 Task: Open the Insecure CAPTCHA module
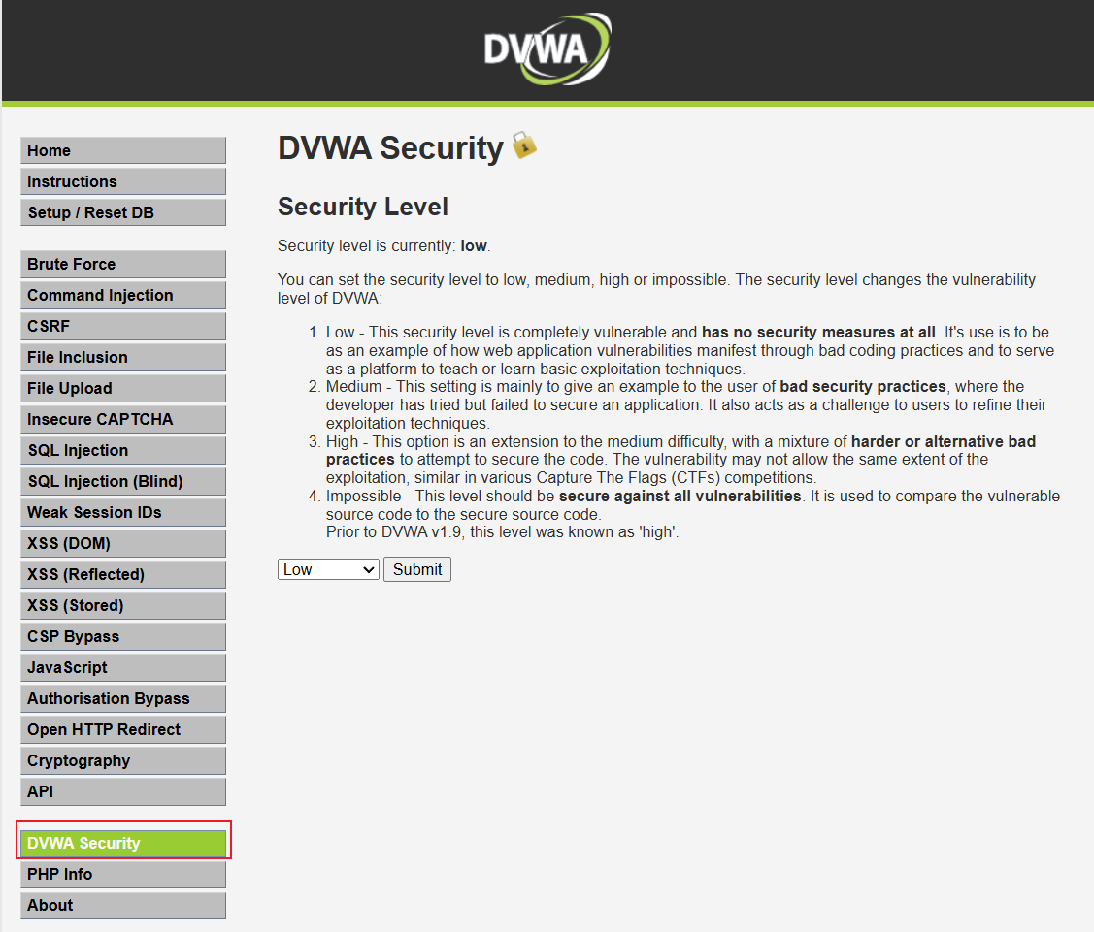coord(122,420)
